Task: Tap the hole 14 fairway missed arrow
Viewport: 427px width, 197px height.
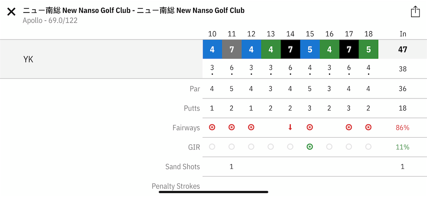Action: (290, 127)
